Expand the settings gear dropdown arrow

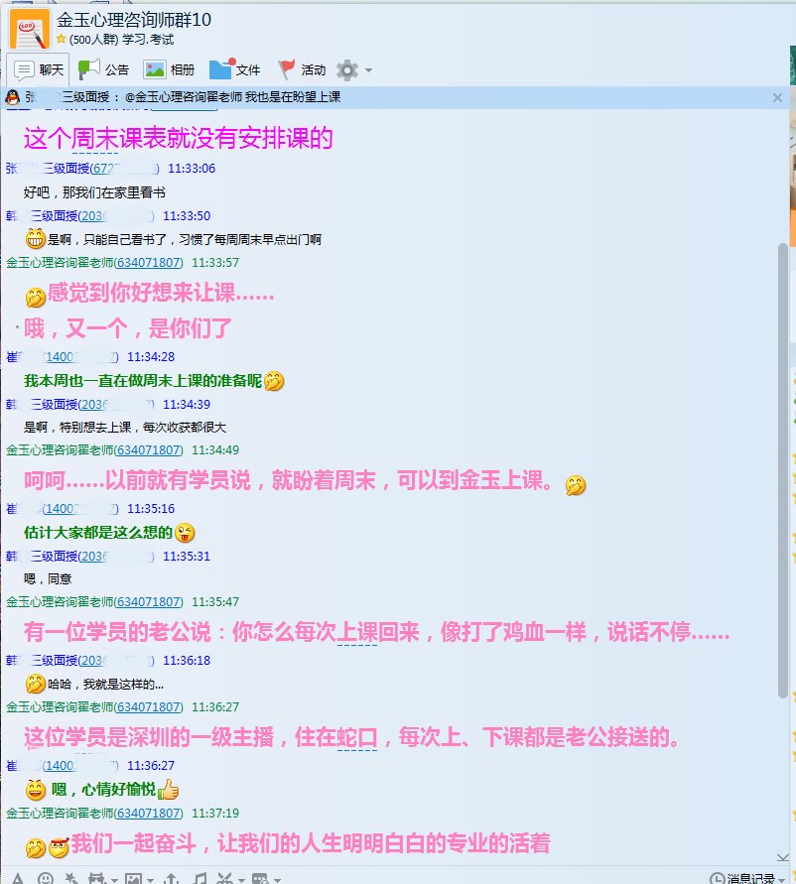[369, 70]
